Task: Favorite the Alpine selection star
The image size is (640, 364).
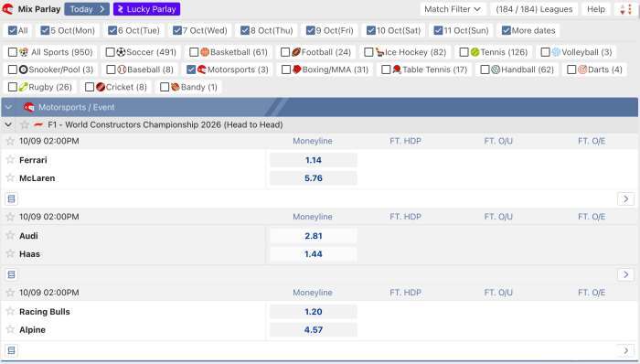Action: tap(10, 329)
